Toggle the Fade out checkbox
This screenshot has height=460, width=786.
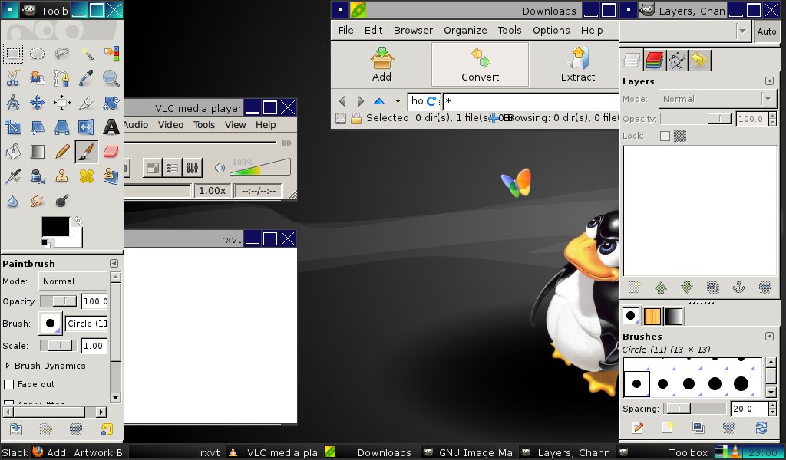(x=8, y=384)
